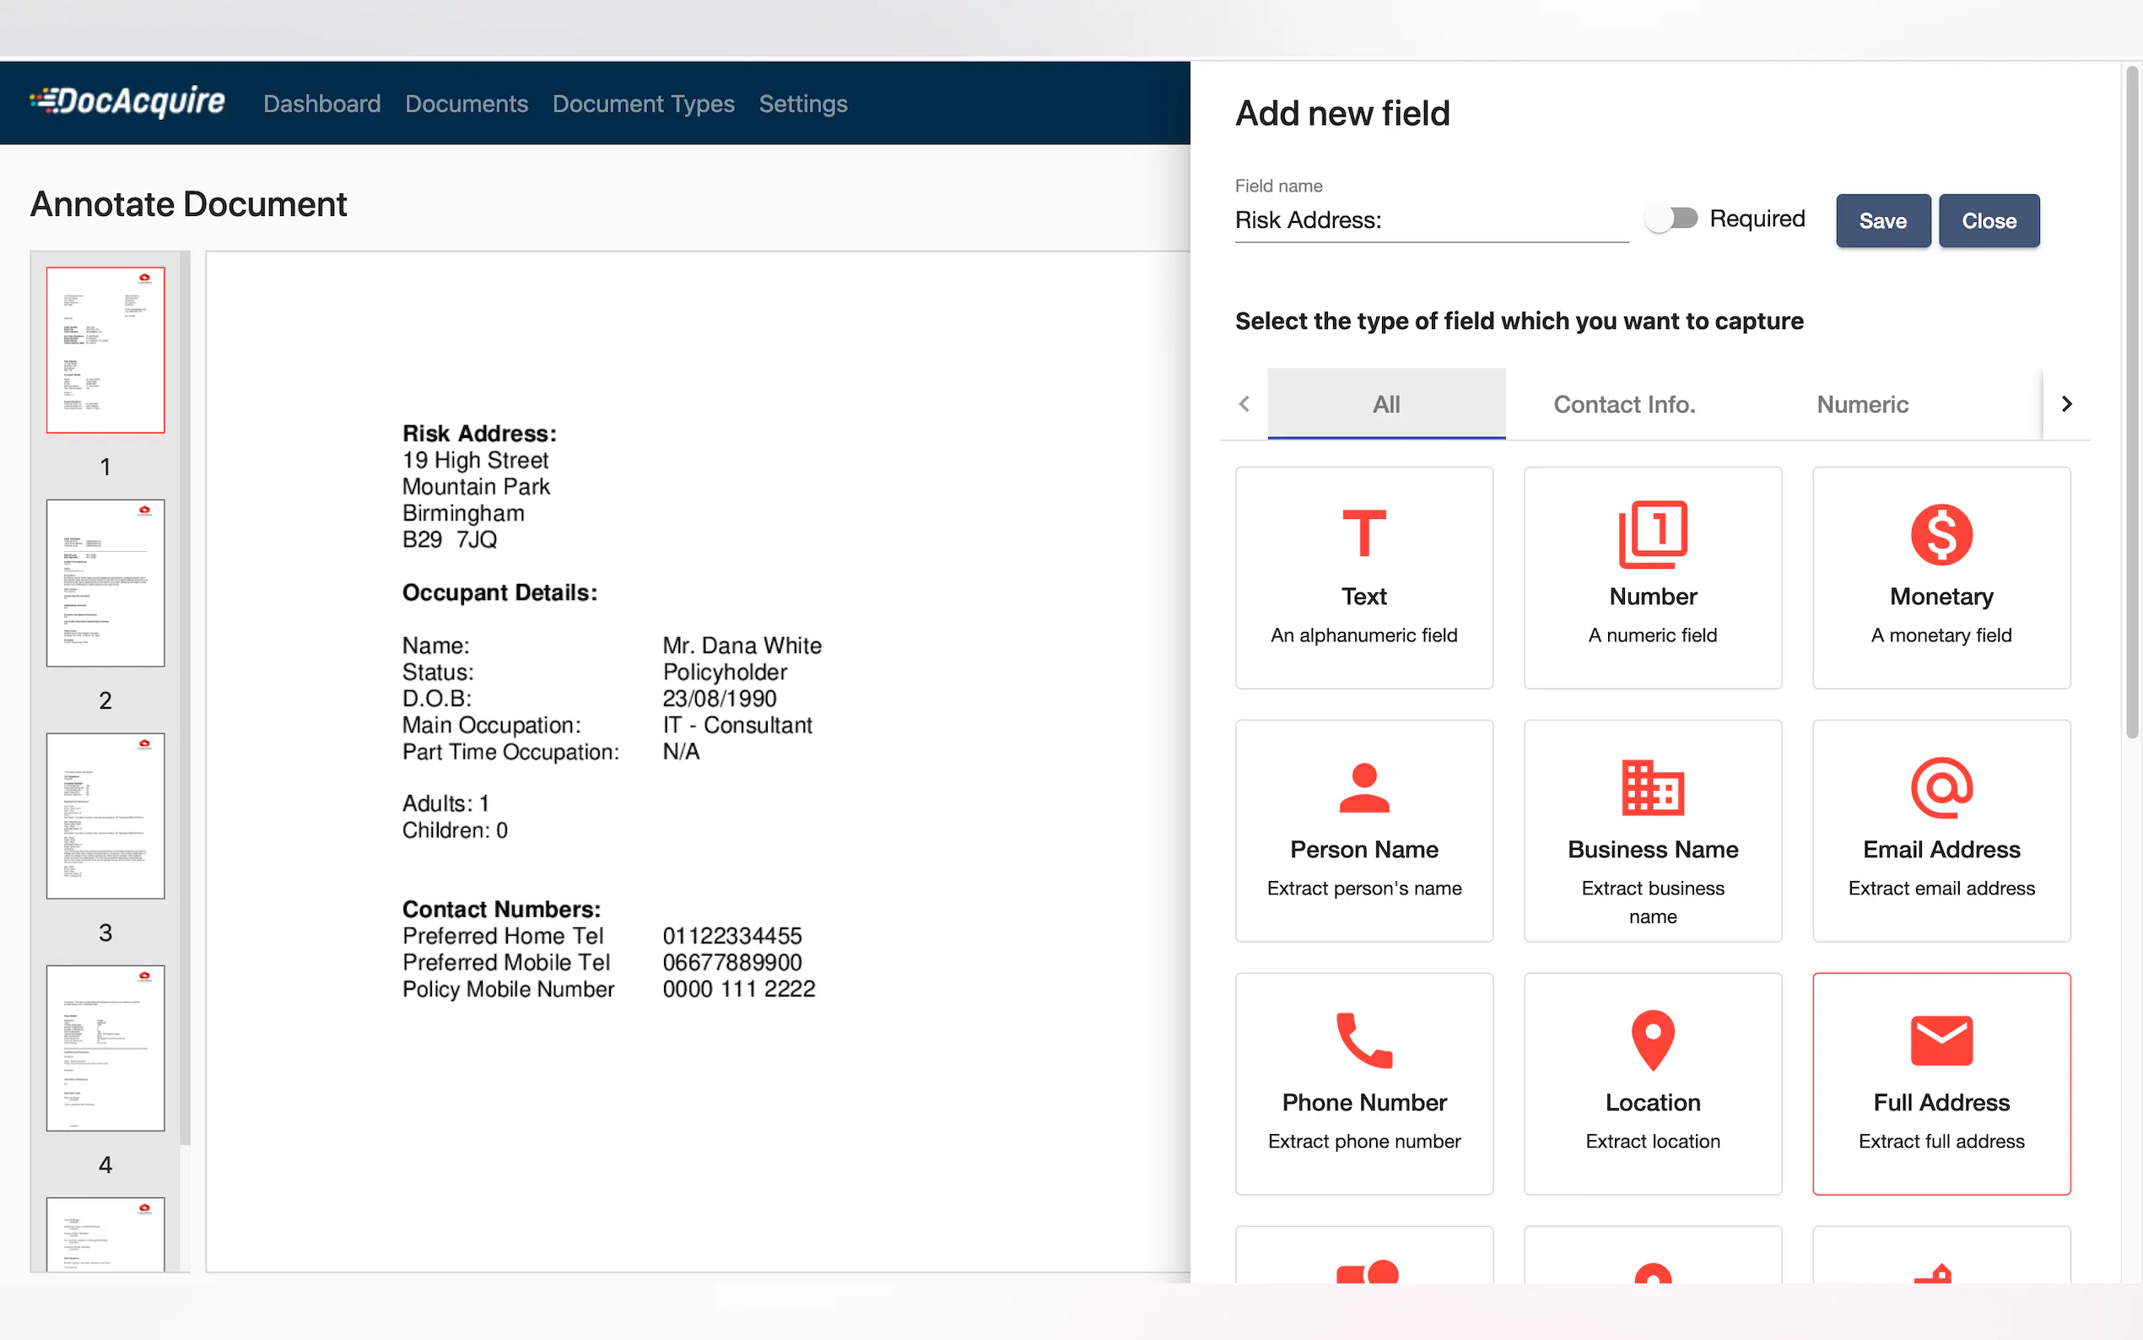Viewport: 2143px width, 1340px height.
Task: Click the Close button
Action: click(1988, 221)
